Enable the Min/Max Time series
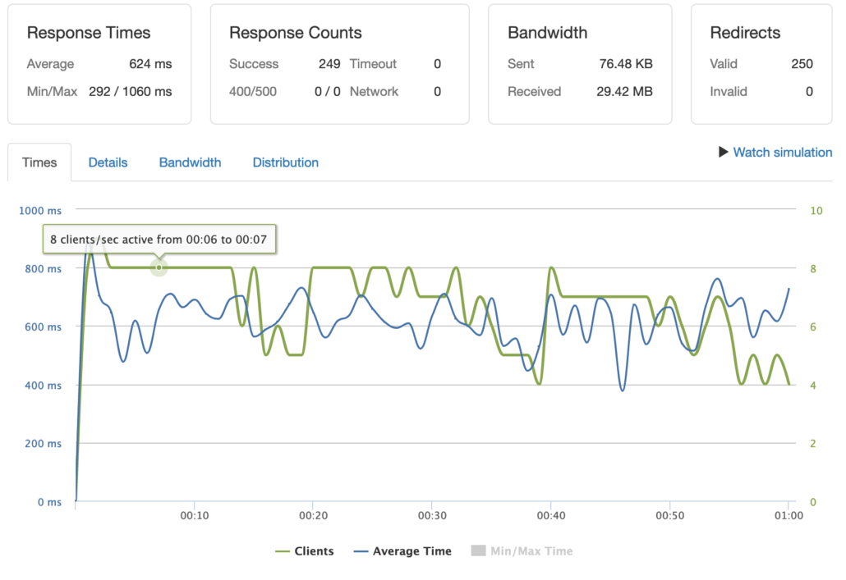Image resolution: width=846 pixels, height=580 pixels. click(x=531, y=551)
